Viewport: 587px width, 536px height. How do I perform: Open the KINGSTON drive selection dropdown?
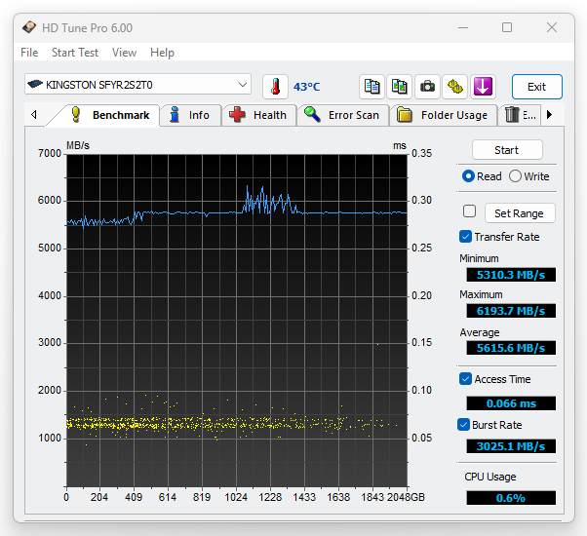[137, 85]
